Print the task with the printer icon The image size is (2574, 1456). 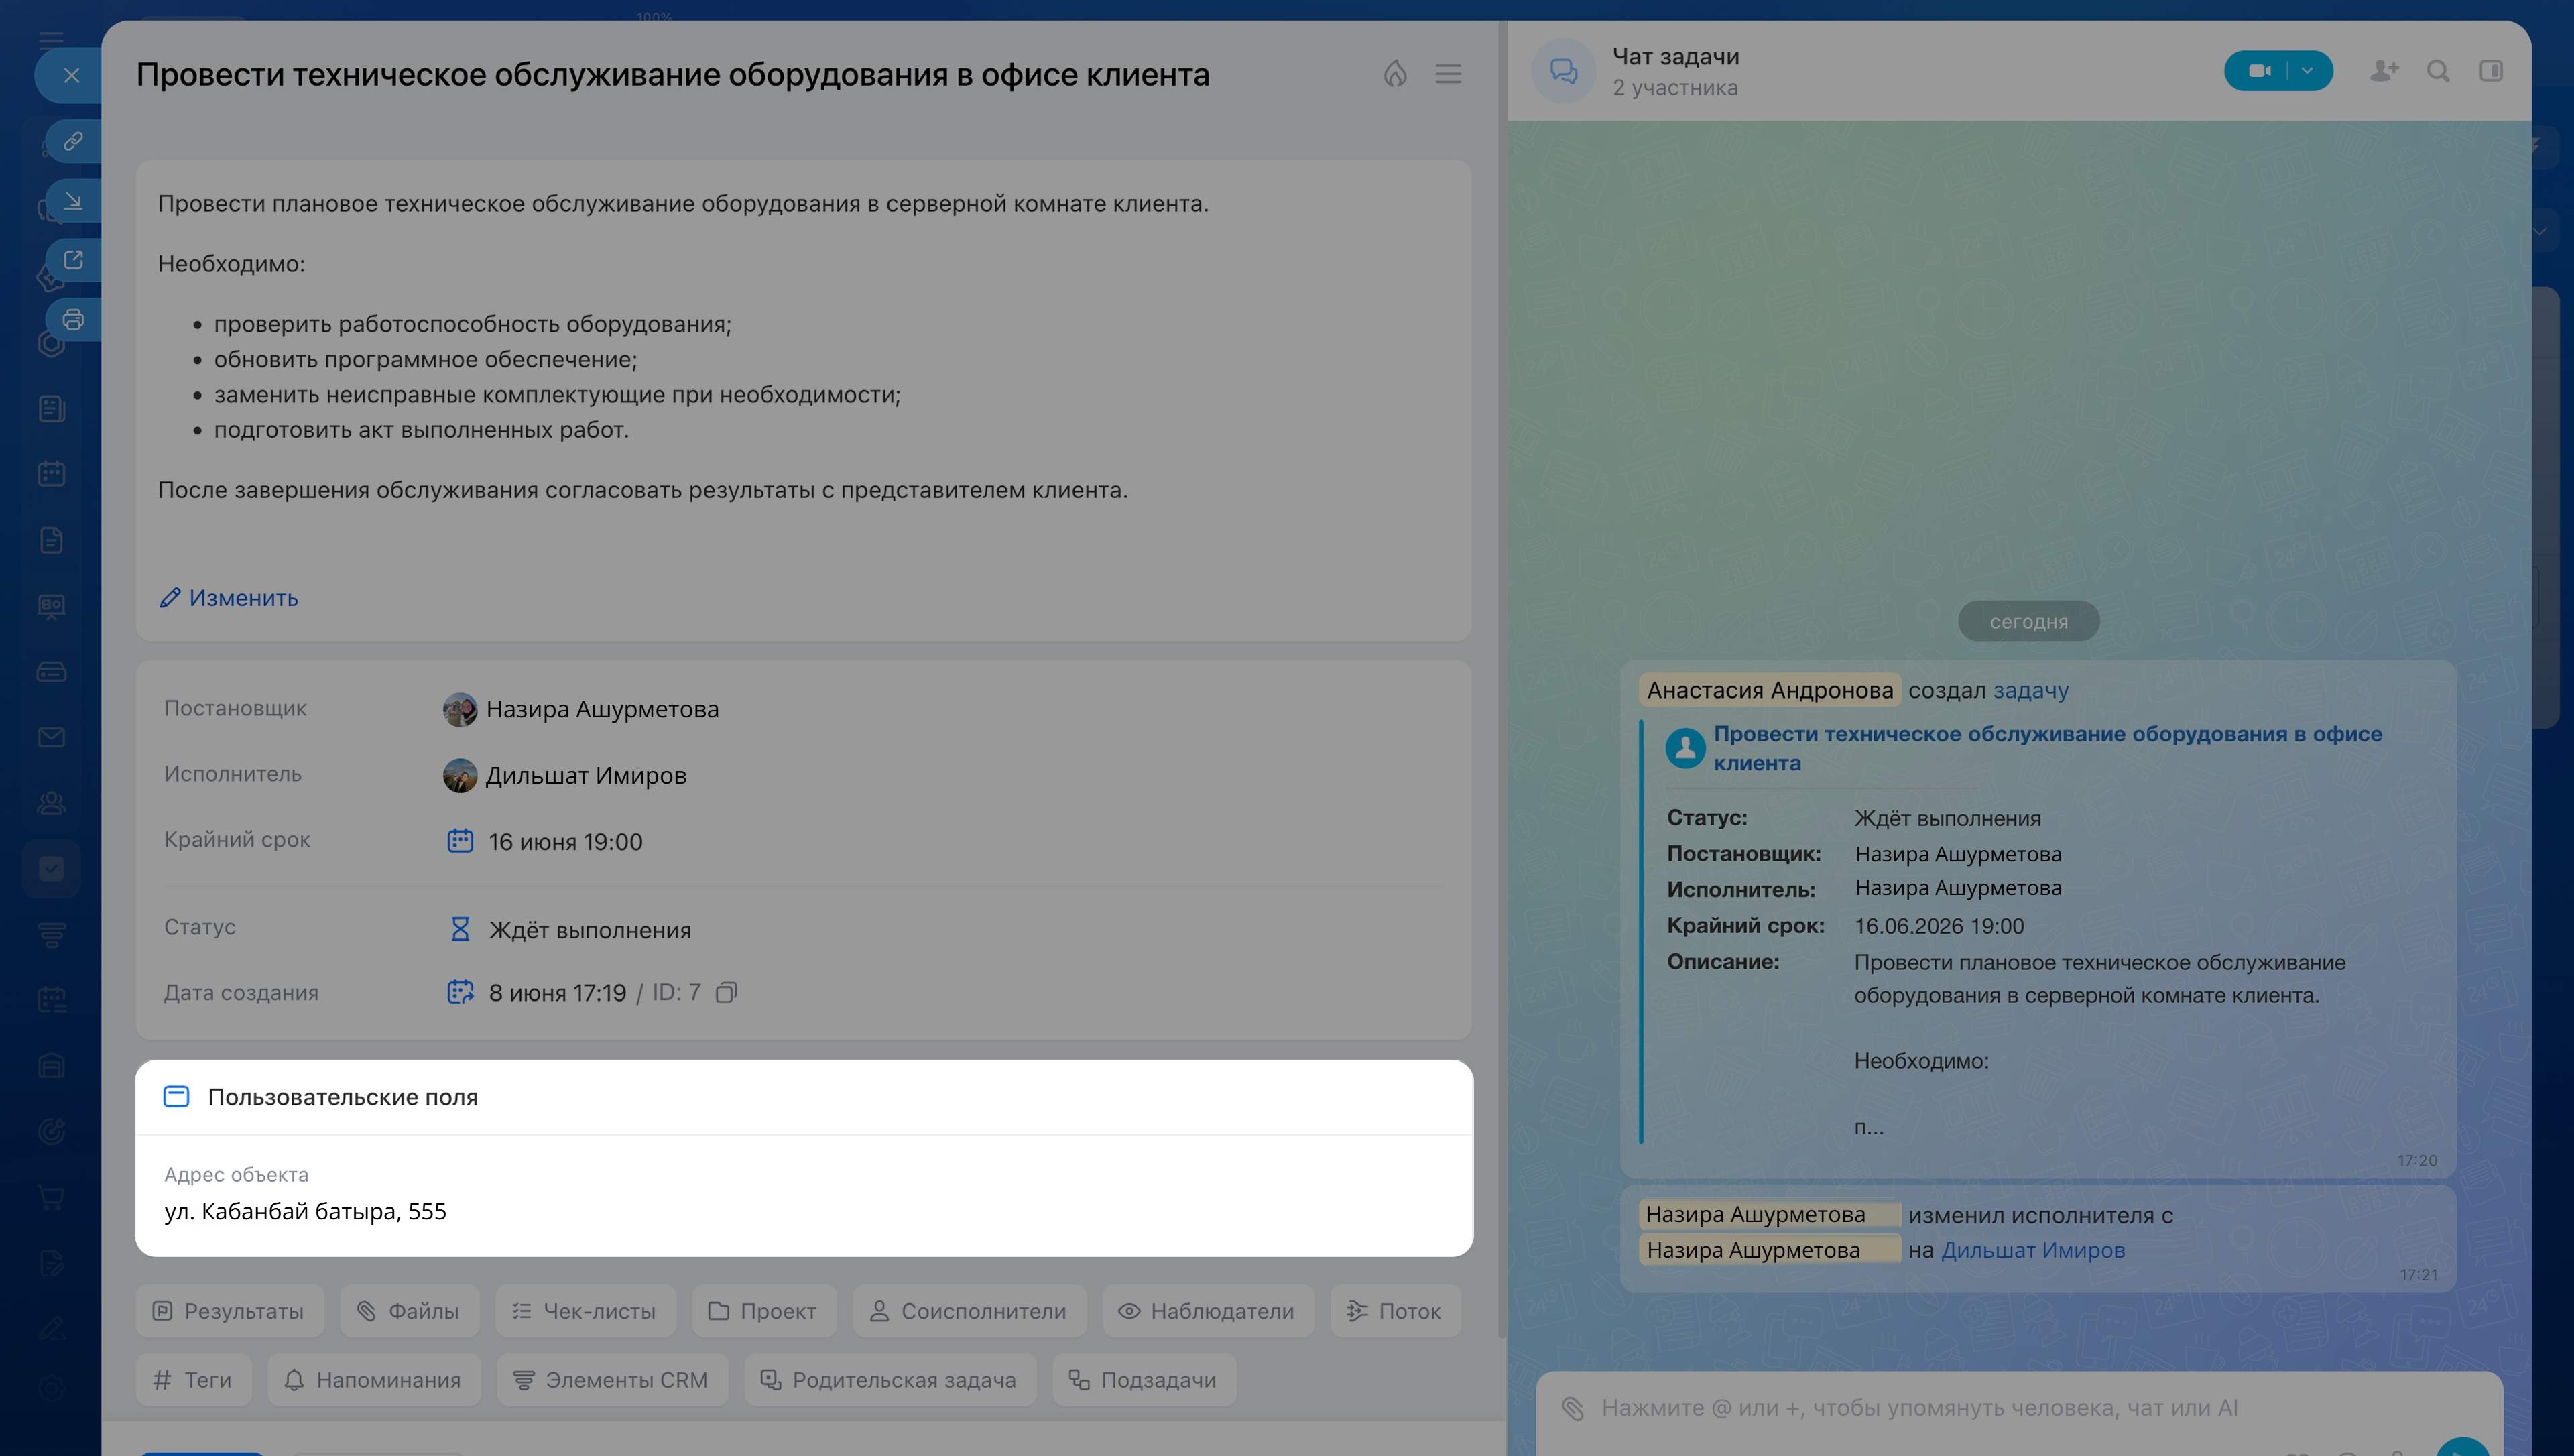click(x=73, y=320)
